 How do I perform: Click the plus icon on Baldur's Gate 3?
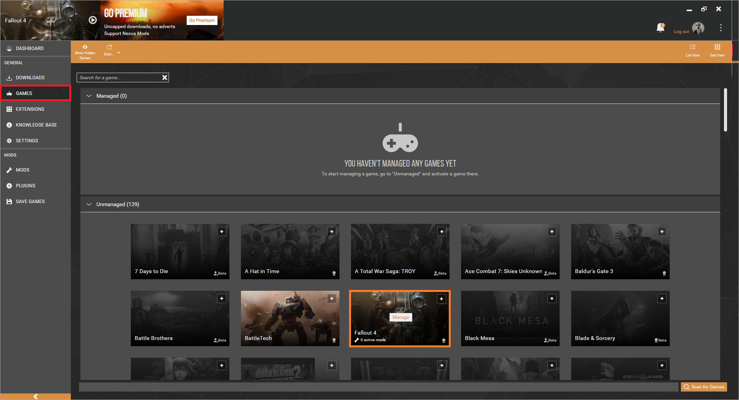pos(662,232)
